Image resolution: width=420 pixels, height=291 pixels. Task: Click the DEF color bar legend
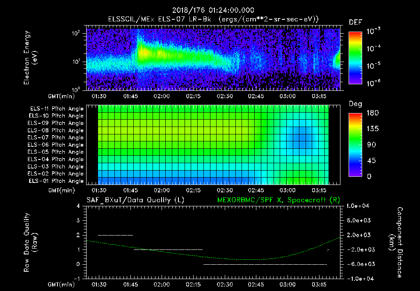[x=355, y=58]
